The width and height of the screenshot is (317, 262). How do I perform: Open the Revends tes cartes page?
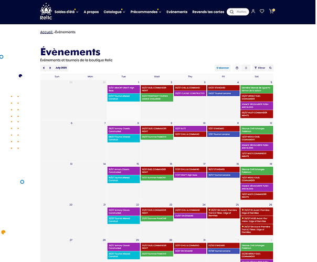click(208, 12)
